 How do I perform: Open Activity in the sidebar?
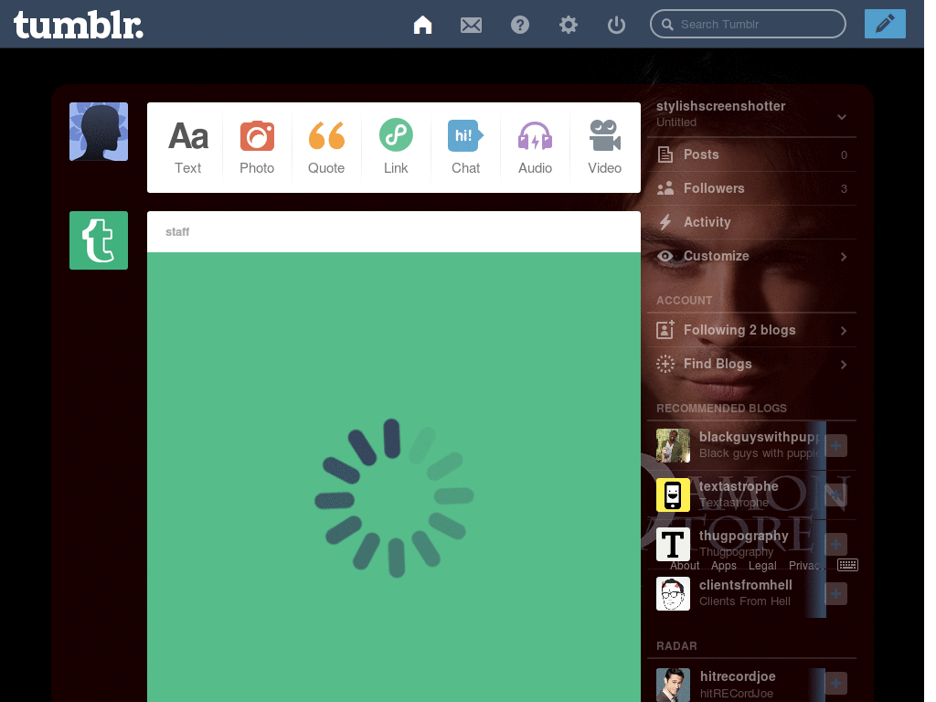click(751, 222)
